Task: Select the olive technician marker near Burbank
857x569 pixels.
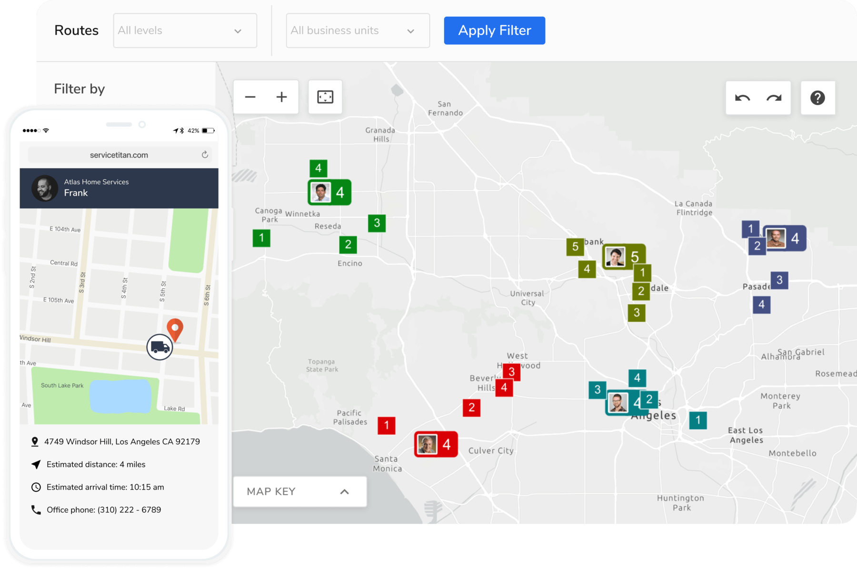Action: point(624,257)
